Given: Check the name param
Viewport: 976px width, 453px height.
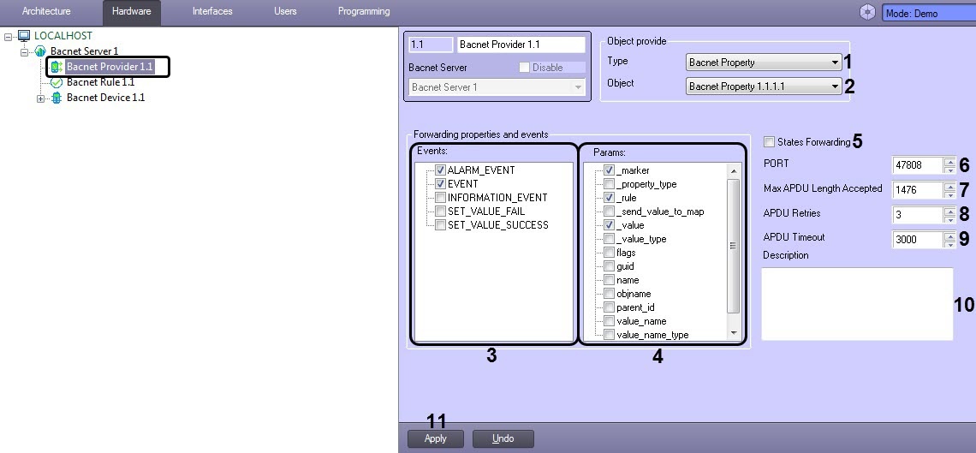Looking at the screenshot, I should click(x=609, y=280).
